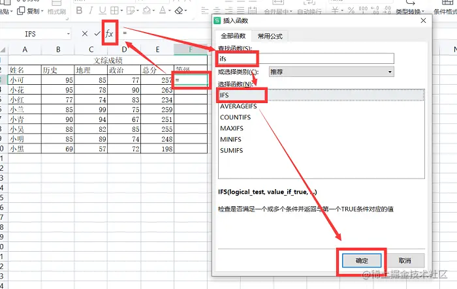Click the percent style icon
Image resolution: width=457 pixels, height=289 pixels.
[x=351, y=11]
